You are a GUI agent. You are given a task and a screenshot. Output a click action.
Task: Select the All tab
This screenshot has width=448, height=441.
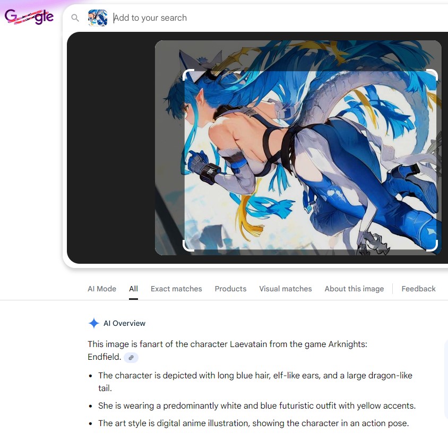click(133, 289)
